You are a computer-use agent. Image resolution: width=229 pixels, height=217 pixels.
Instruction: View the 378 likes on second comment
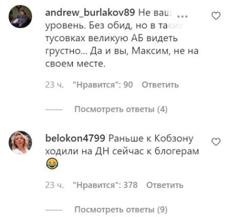point(105,185)
